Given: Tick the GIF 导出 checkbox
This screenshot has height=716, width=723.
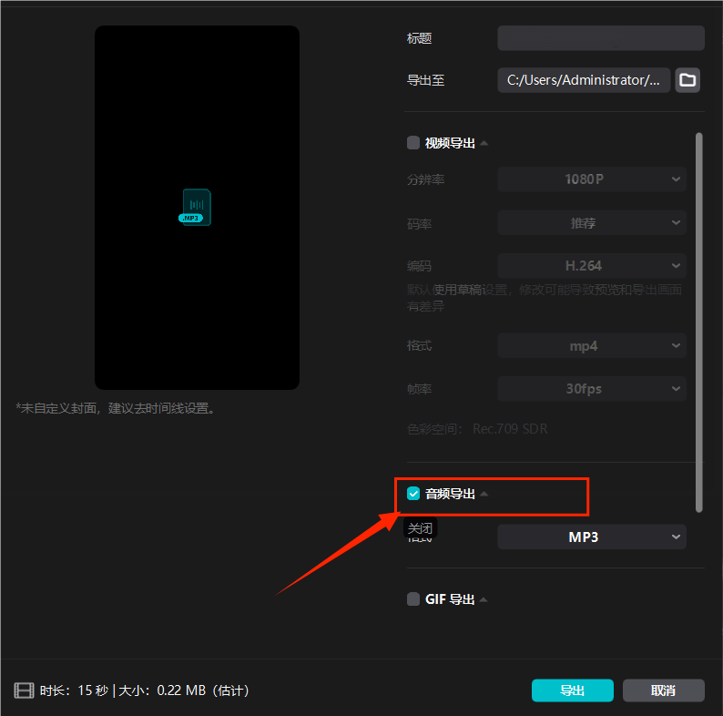Looking at the screenshot, I should 413,599.
